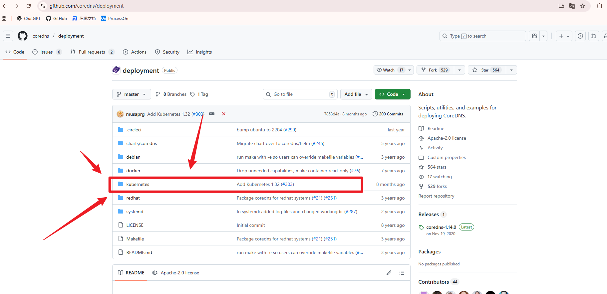Edit README with pencil icon

pos(389,273)
